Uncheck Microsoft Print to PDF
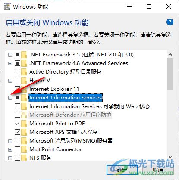 point(17,124)
